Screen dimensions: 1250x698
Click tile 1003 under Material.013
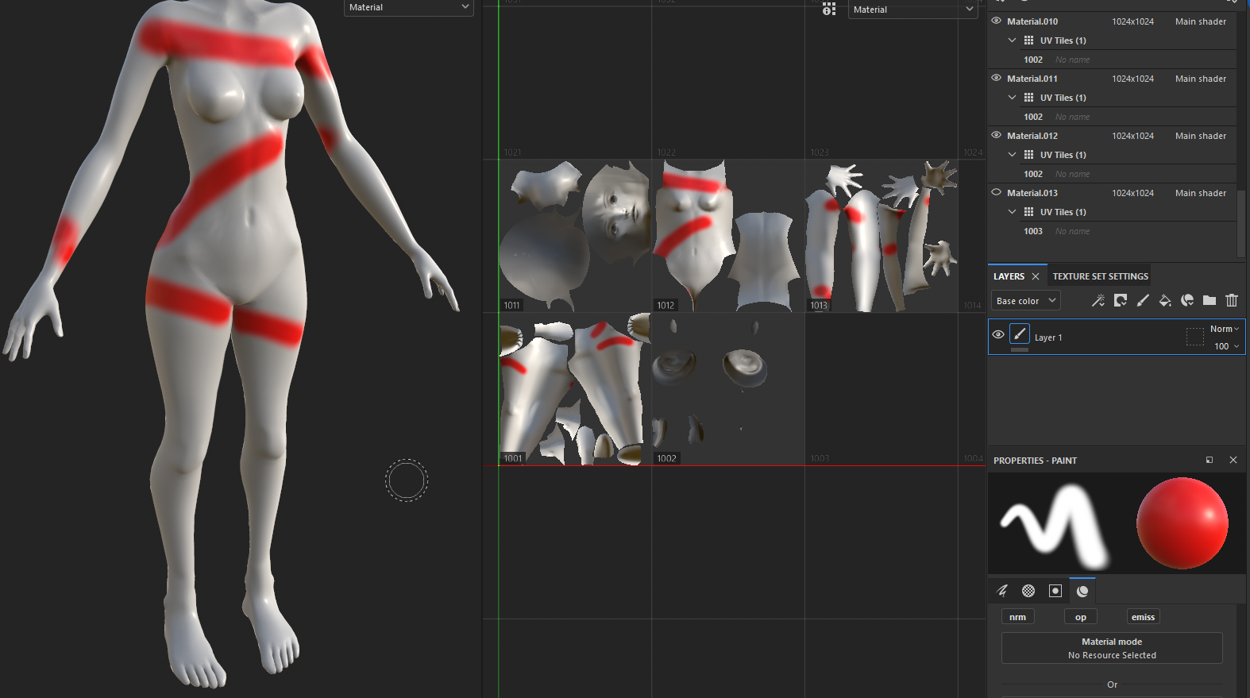coord(1033,231)
